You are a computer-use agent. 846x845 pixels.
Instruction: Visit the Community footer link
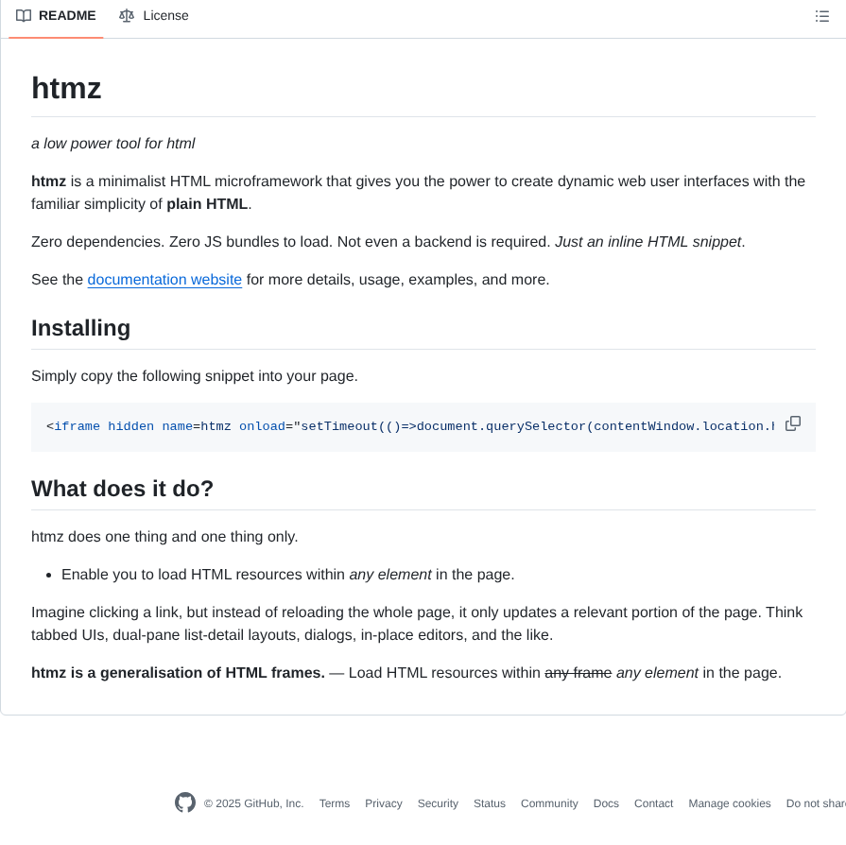point(548,803)
